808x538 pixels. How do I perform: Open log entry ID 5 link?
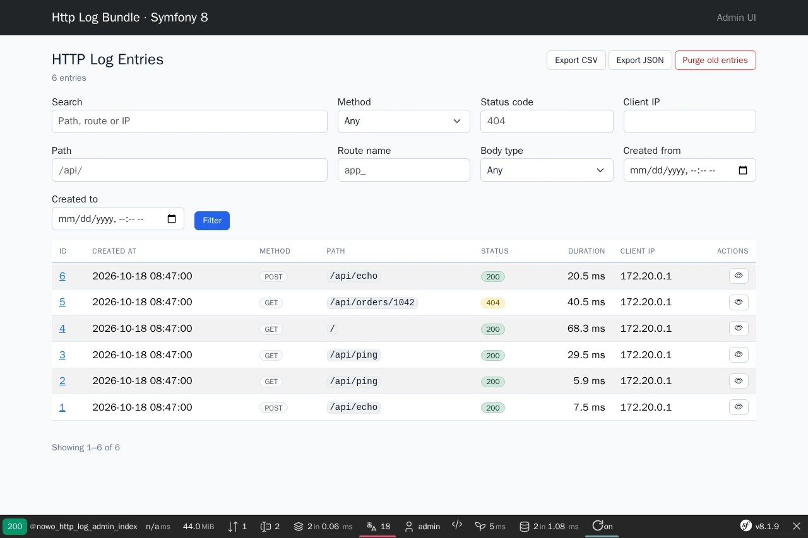tap(62, 302)
